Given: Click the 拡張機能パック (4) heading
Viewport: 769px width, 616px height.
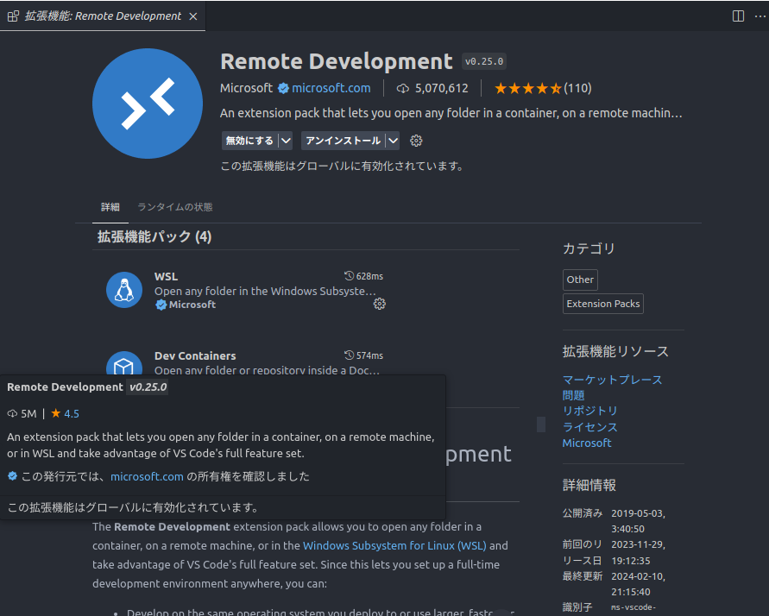Looking at the screenshot, I should coord(154,237).
